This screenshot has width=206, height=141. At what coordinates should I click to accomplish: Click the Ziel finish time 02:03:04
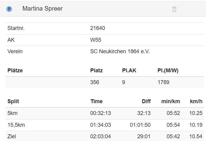pos(100,136)
